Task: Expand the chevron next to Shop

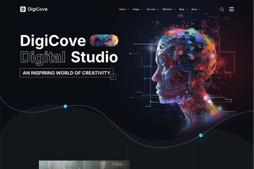Action: point(199,10)
